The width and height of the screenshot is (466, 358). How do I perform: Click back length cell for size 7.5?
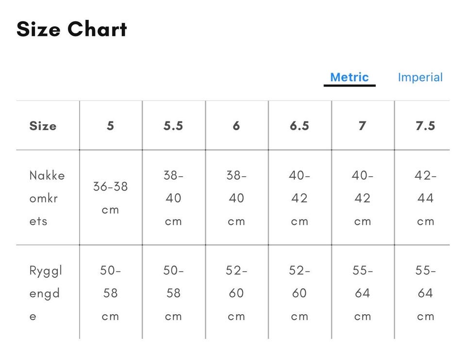pos(425,293)
